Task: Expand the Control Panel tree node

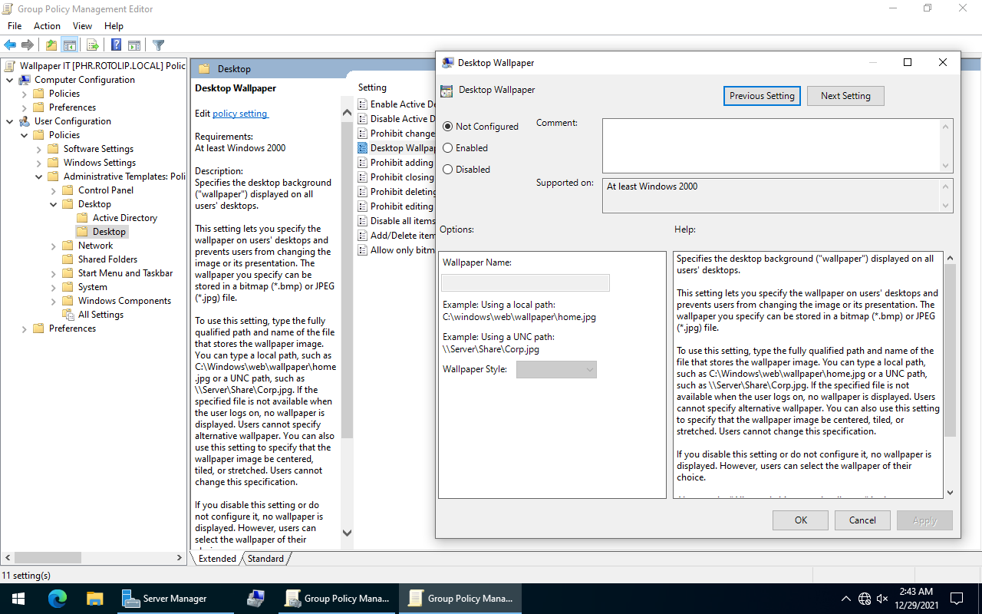Action: point(54,190)
